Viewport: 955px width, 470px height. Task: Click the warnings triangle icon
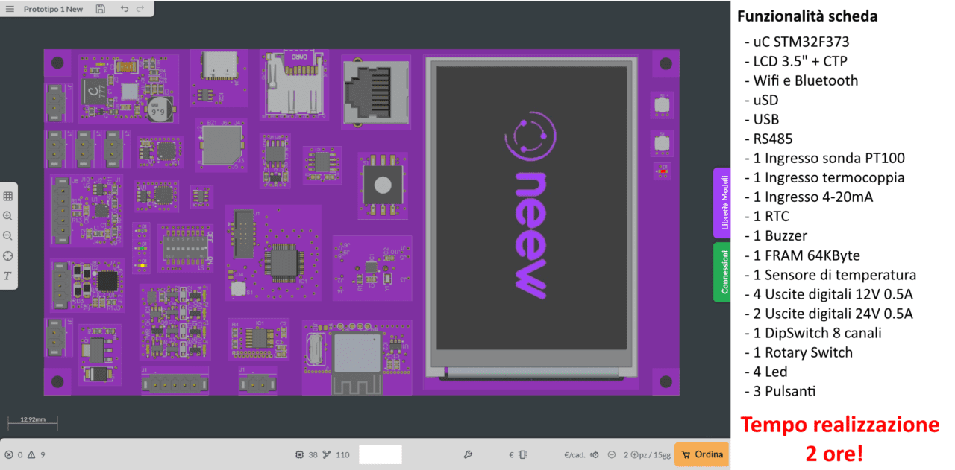pos(31,454)
